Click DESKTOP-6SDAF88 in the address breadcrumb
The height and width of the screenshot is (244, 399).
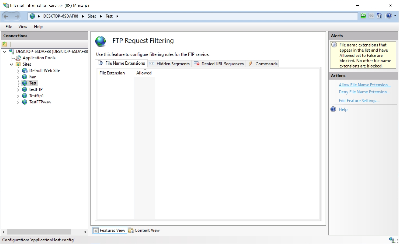tap(61, 16)
